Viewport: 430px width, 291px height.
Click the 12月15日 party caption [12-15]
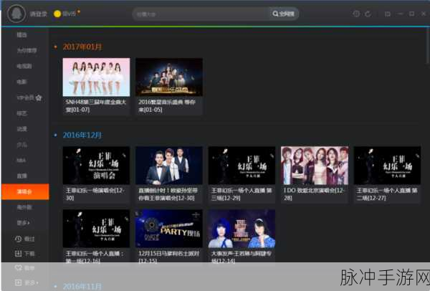[168, 257]
